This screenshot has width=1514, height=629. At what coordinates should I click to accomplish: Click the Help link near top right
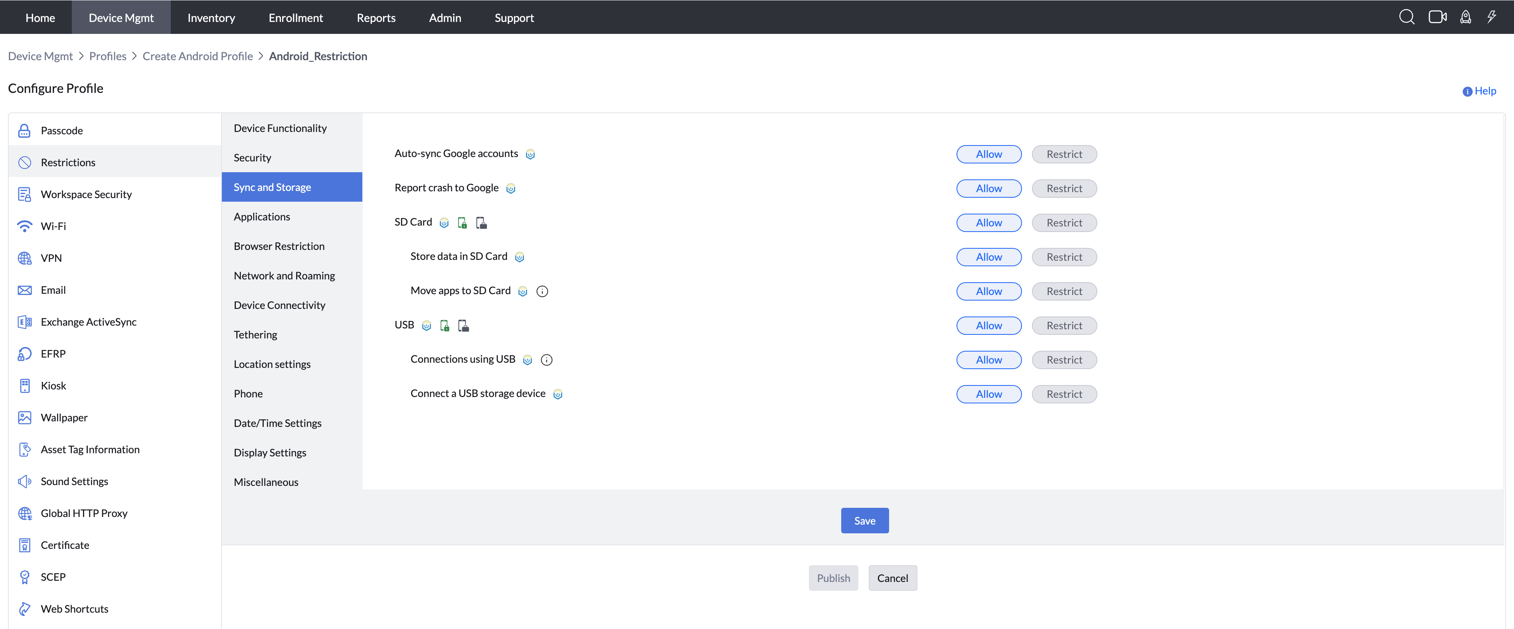click(x=1480, y=90)
